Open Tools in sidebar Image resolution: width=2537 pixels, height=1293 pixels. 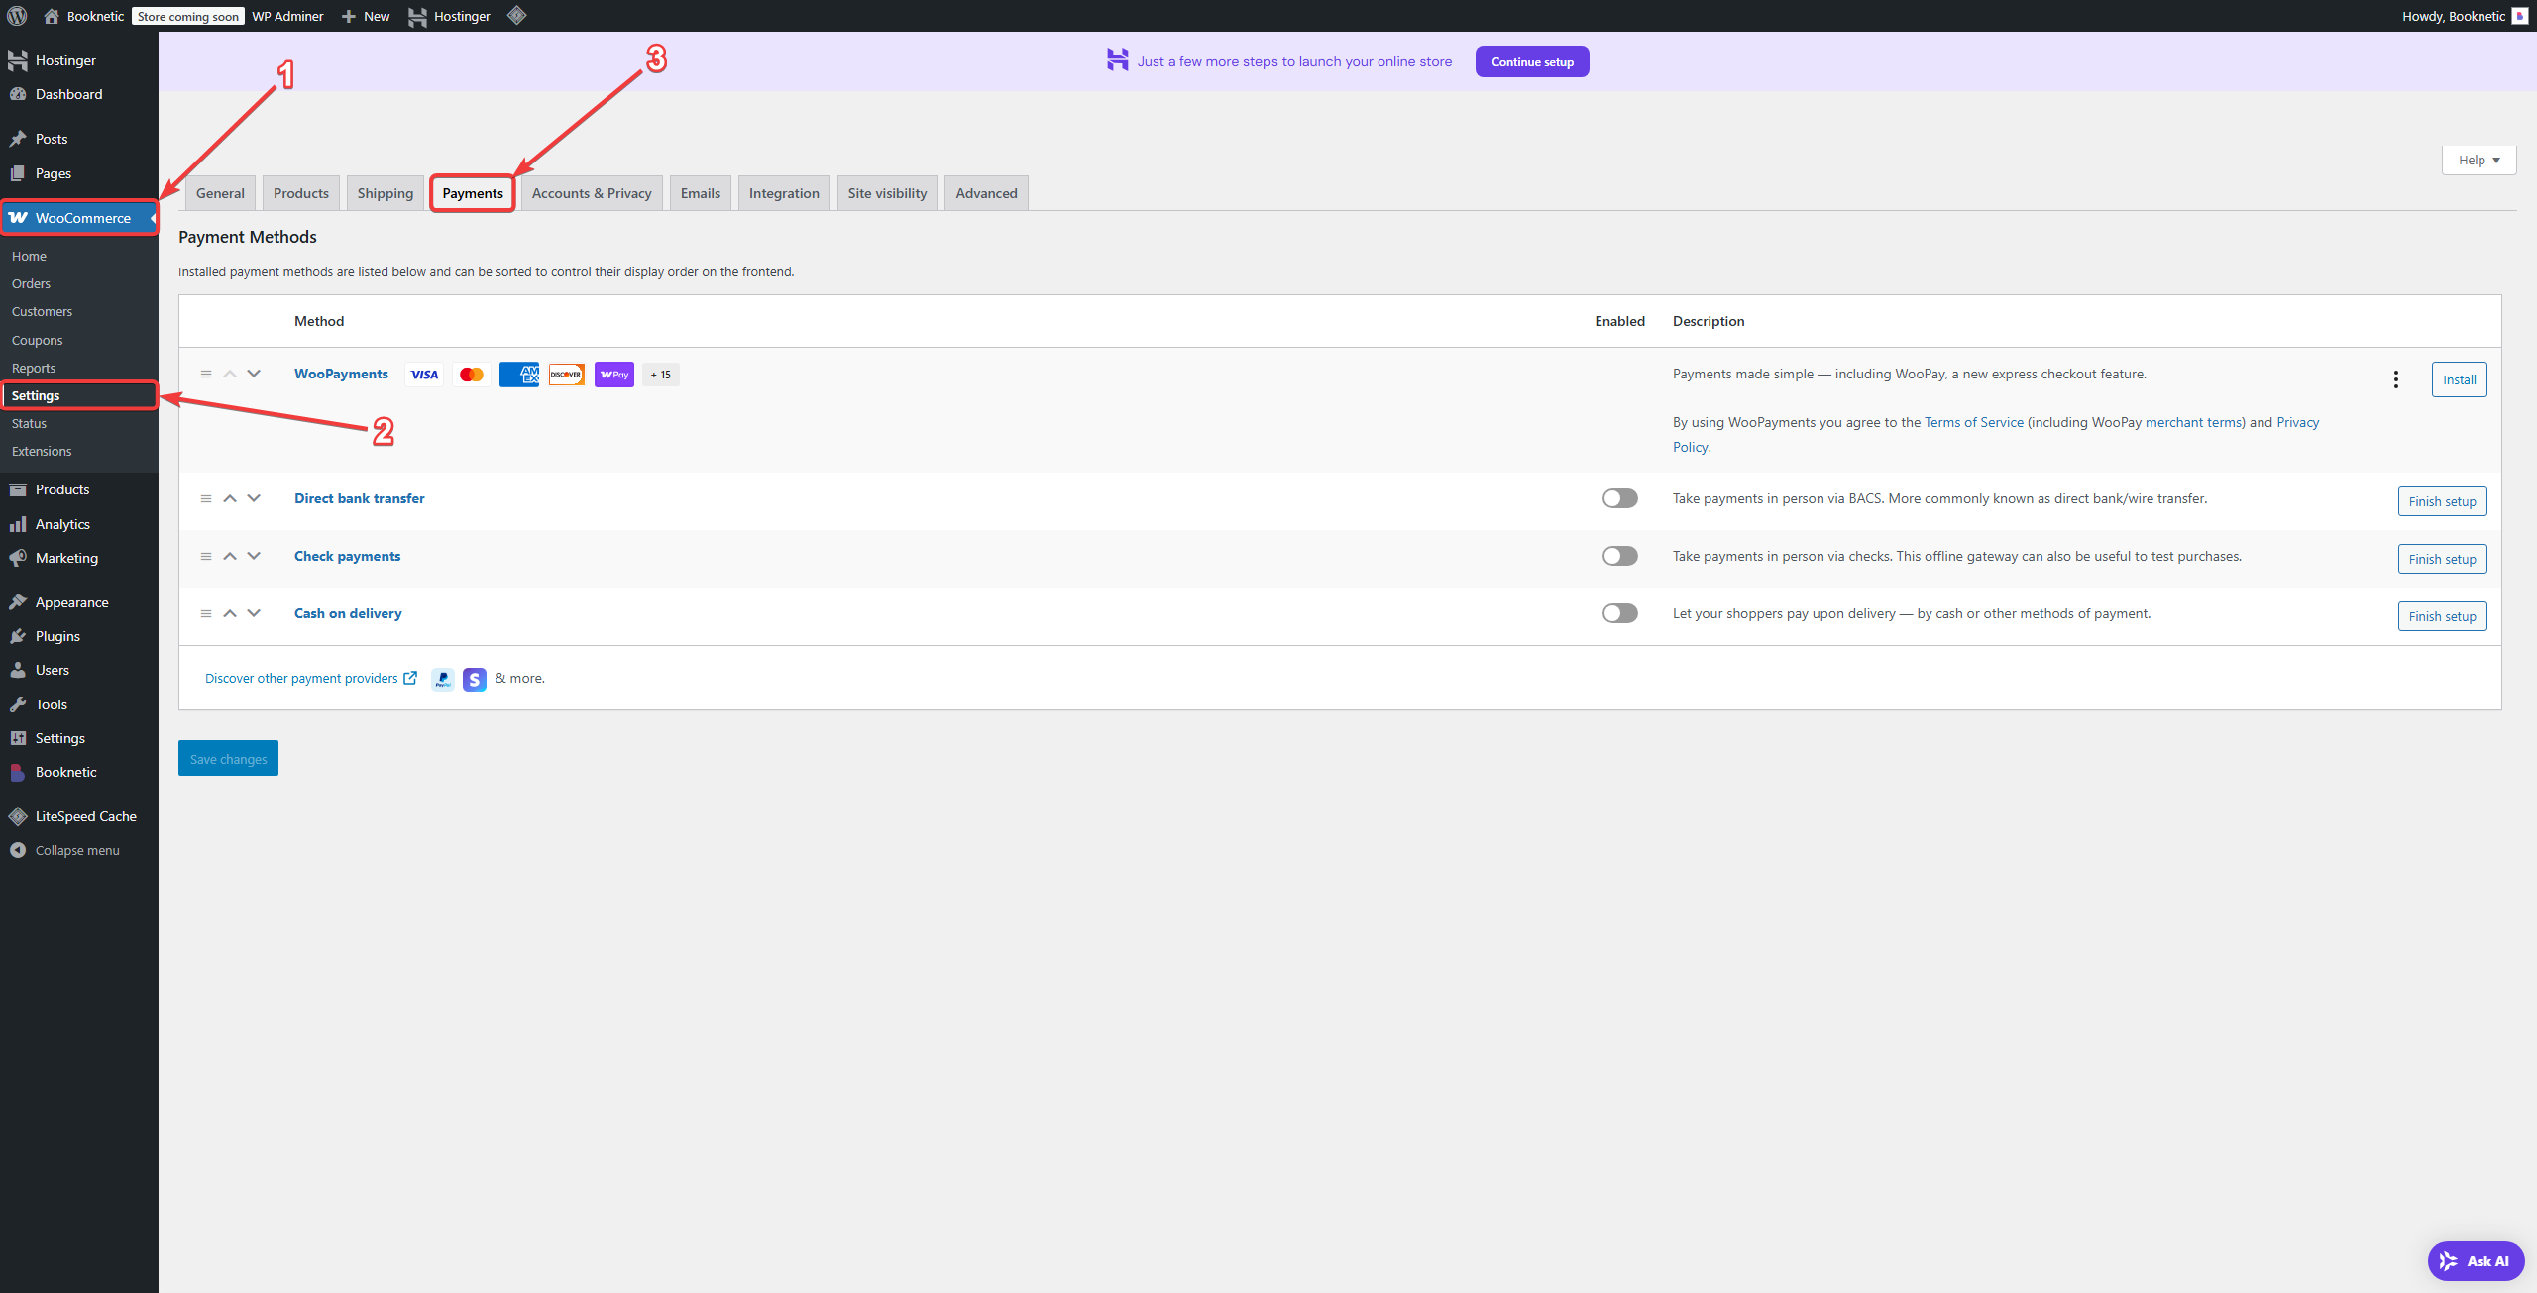(79, 704)
